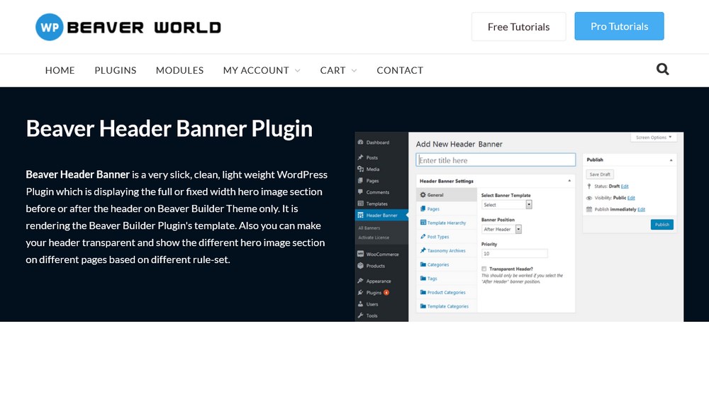Expand the MY ACCOUNT menu chevron
This screenshot has width=709, height=397.
point(298,70)
